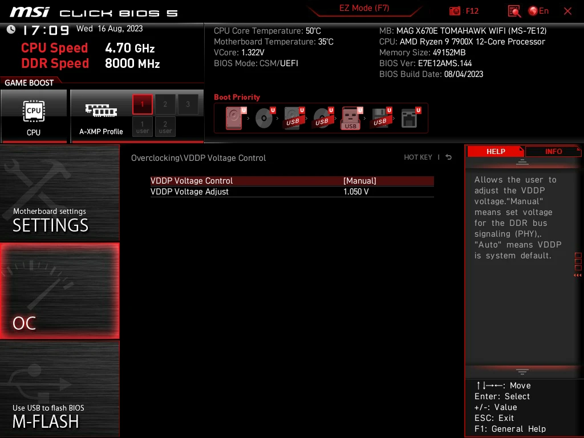This screenshot has height=438, width=584.
Task: Select A-XMP user profile 2
Action: click(165, 127)
